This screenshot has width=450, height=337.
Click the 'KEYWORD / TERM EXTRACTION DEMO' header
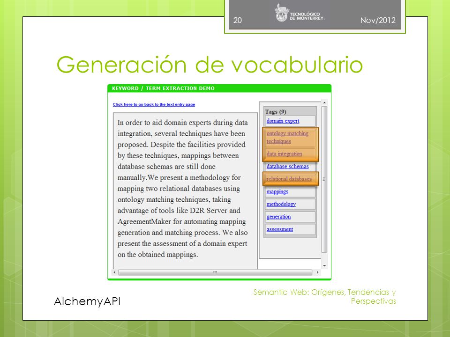pos(163,88)
